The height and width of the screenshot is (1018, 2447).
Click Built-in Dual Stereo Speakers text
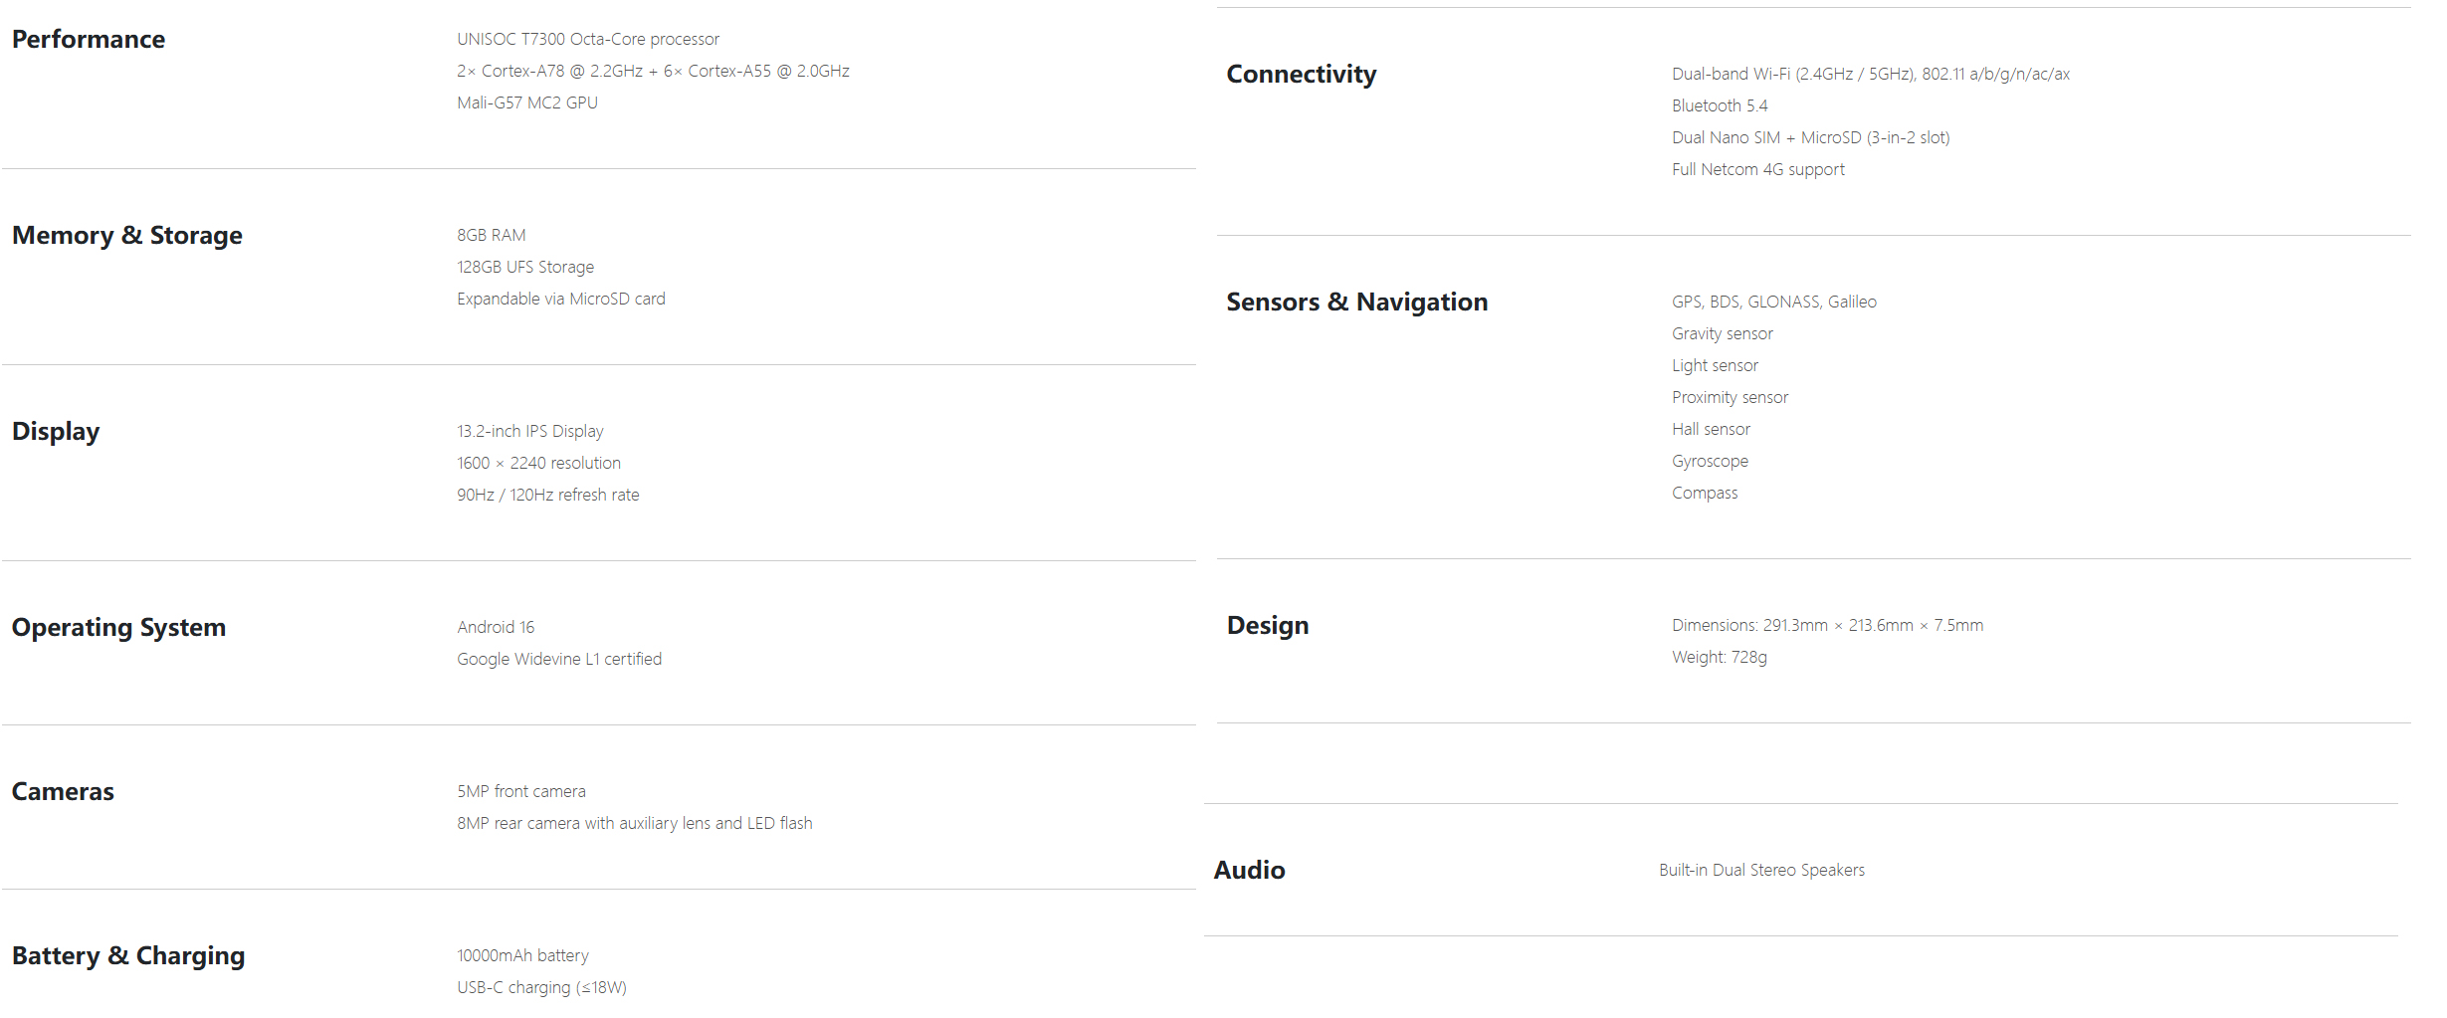pyautogui.click(x=1761, y=870)
